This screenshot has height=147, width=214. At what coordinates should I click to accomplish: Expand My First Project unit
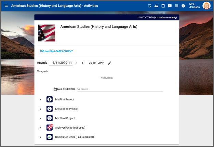(x=40, y=100)
